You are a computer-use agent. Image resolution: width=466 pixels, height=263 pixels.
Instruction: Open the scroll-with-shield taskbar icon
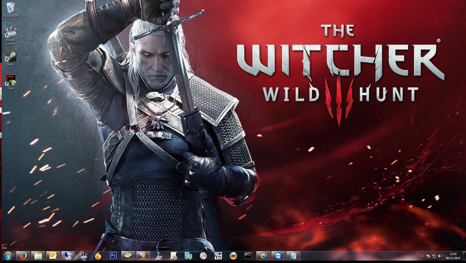[173, 256]
